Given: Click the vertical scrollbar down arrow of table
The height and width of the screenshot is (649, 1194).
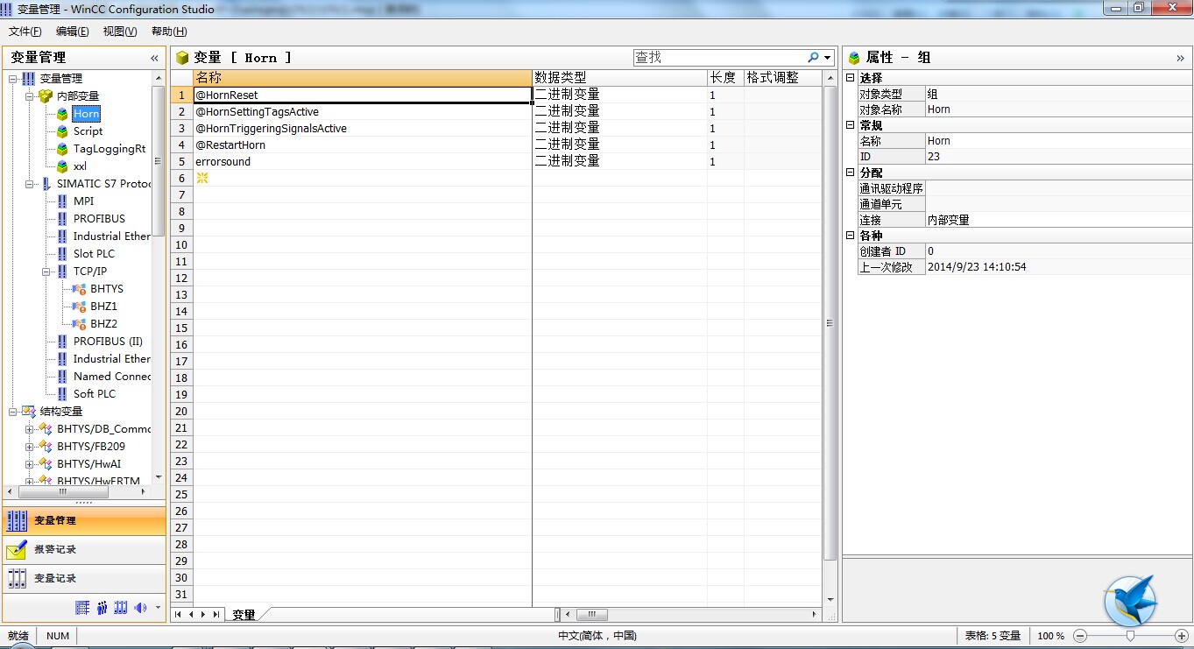Looking at the screenshot, I should pos(830,599).
